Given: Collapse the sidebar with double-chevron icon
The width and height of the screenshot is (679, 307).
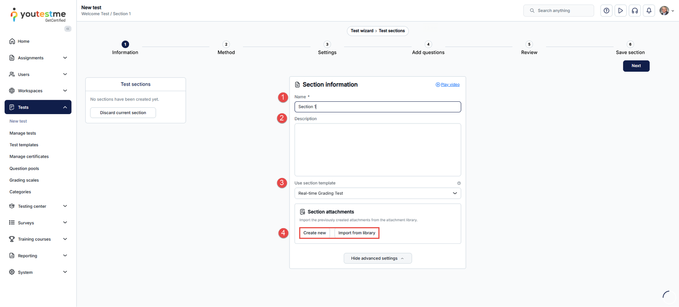Looking at the screenshot, I should point(68,29).
